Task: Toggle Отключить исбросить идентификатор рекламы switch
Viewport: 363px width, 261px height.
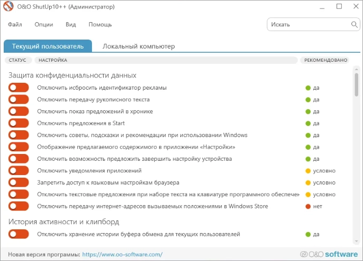Action: (18, 88)
